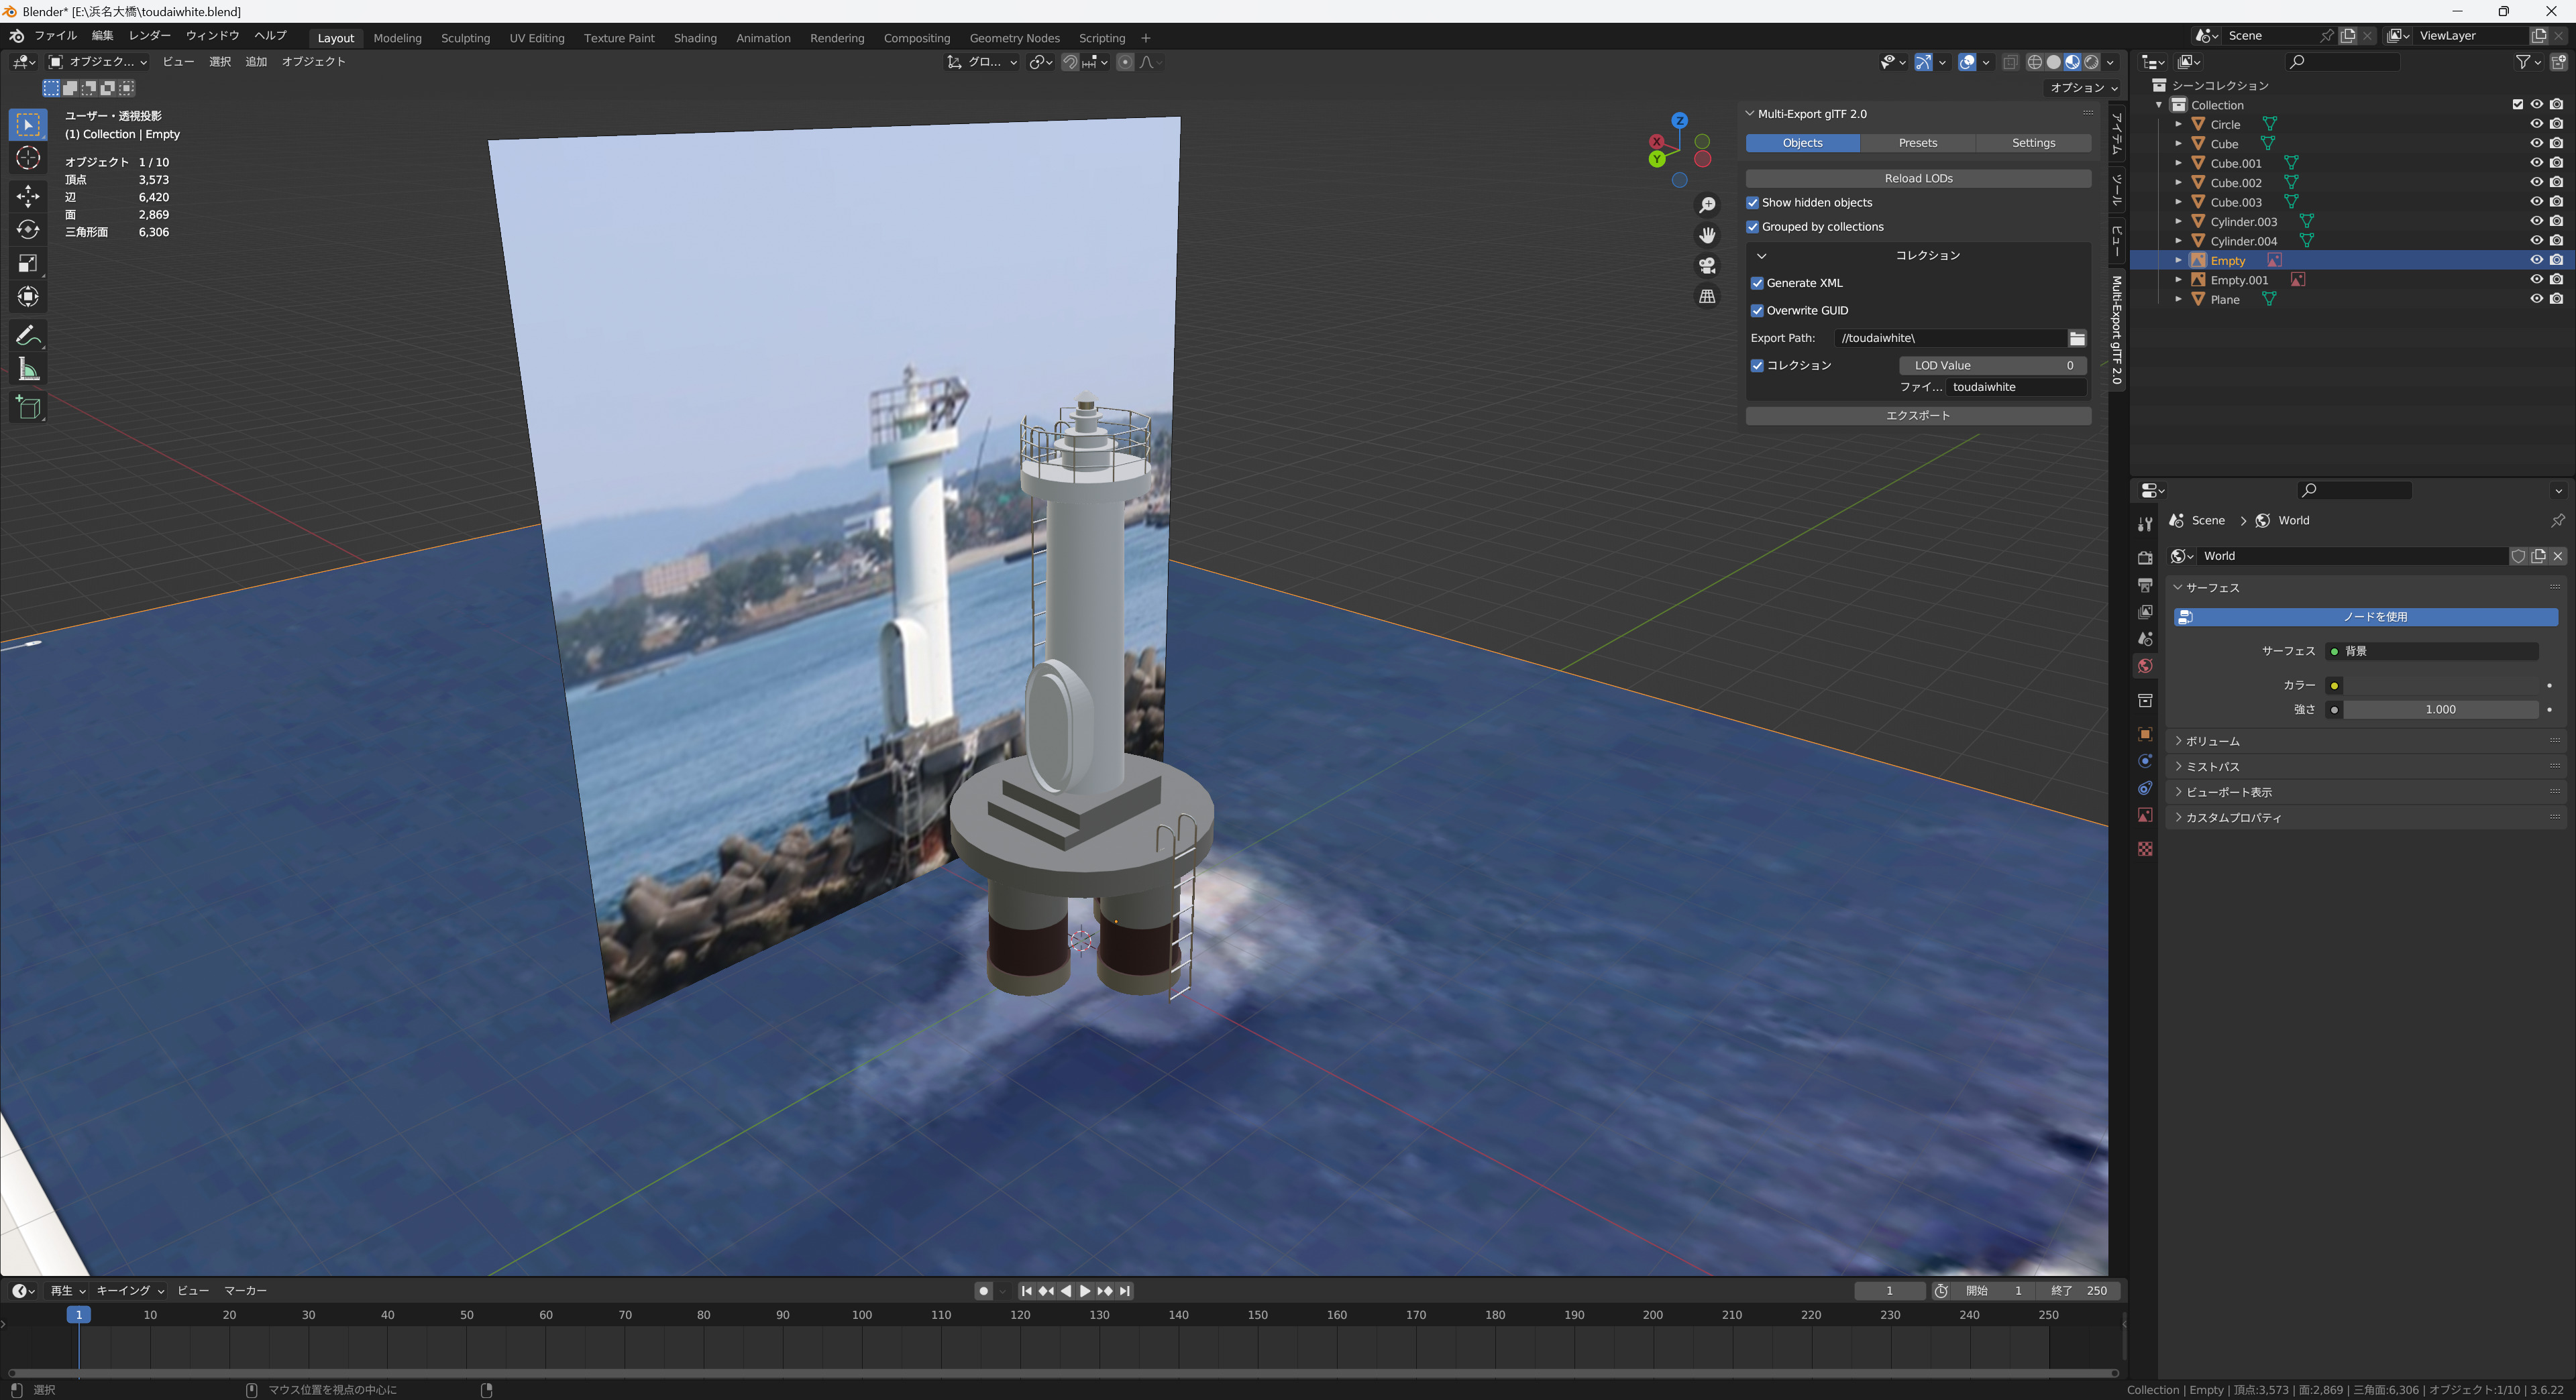2576x1400 pixels.
Task: Expand the Cube object tree row
Action: pos(2178,144)
